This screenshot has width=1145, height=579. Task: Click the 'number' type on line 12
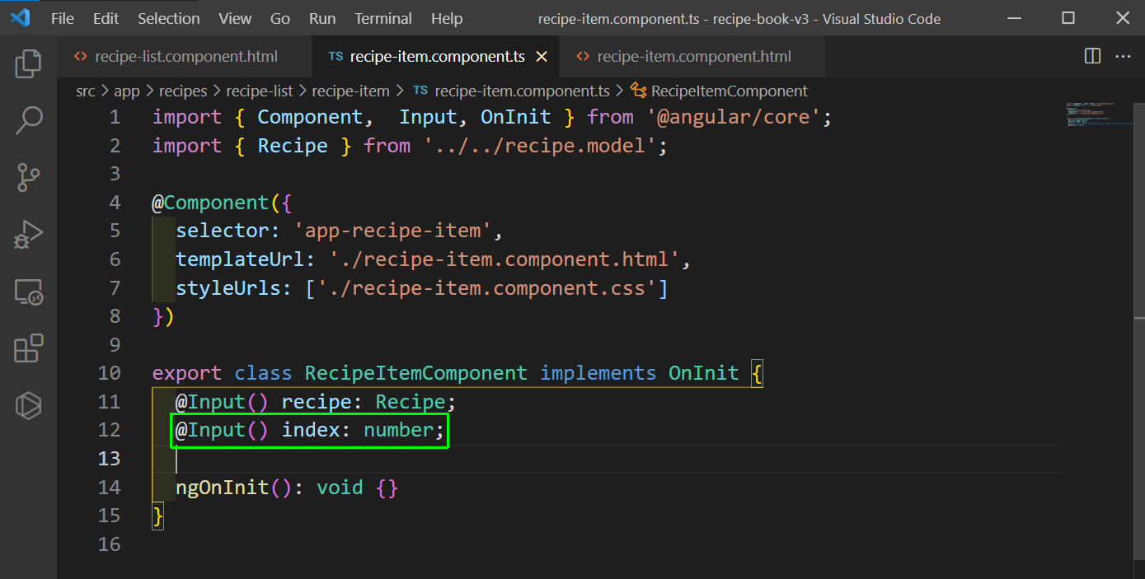tap(398, 430)
